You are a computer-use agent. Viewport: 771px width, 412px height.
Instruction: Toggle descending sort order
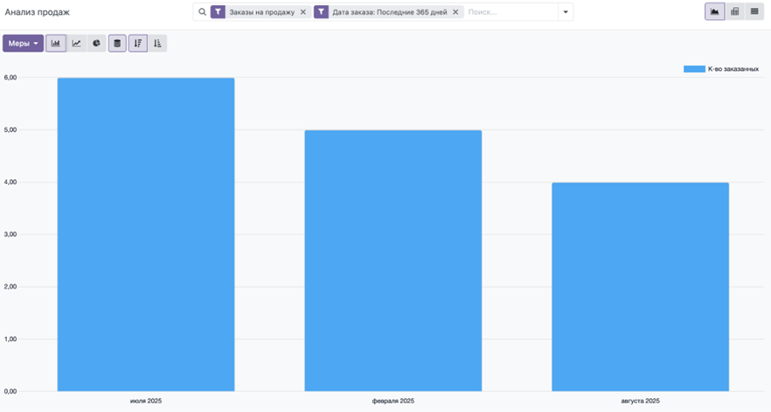(x=138, y=44)
